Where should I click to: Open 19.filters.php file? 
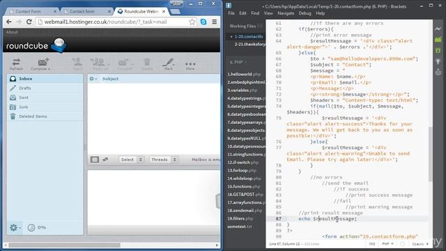pyautogui.click(x=240, y=218)
